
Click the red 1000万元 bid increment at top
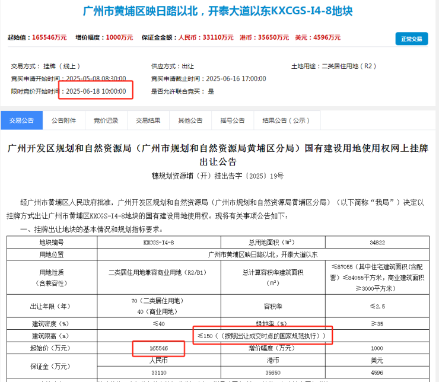coord(120,37)
